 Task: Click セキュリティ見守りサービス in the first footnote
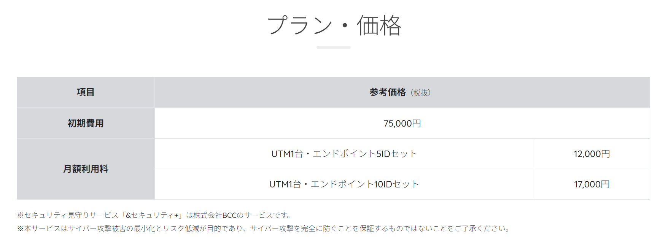(71, 215)
